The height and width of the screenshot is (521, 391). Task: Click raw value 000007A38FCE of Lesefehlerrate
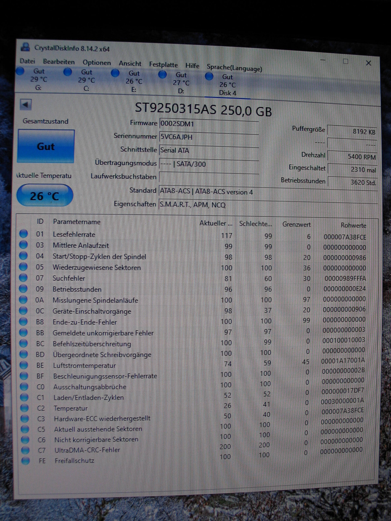345,237
